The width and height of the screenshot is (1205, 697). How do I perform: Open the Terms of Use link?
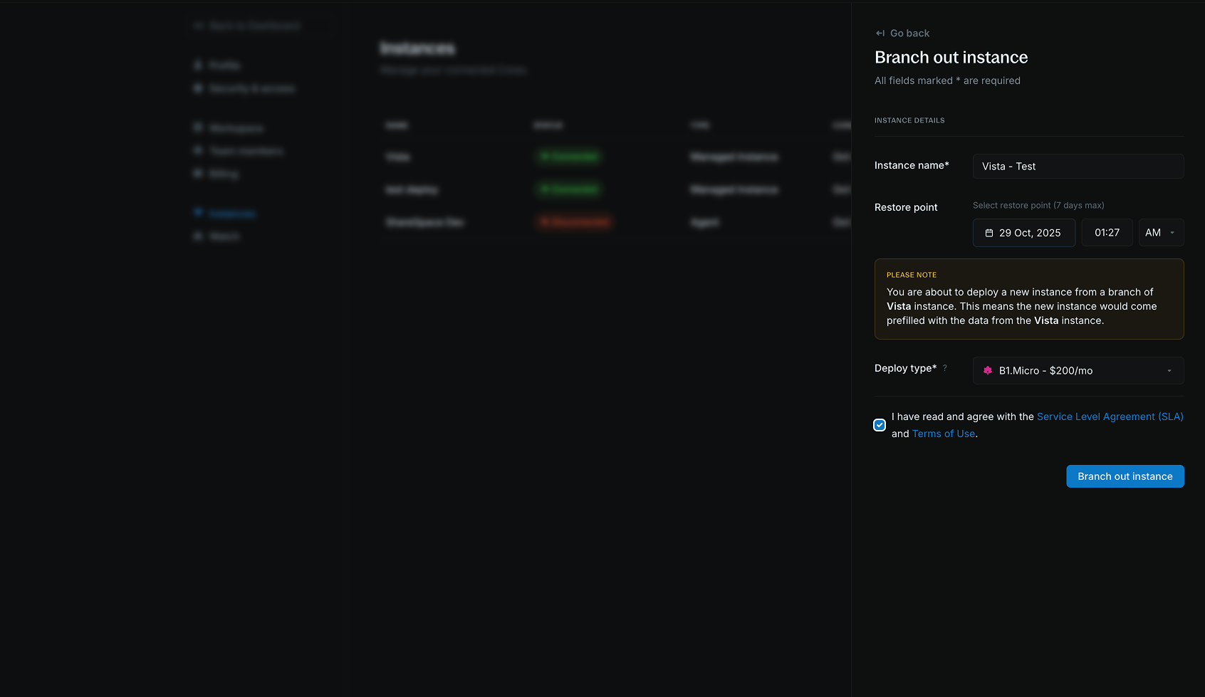click(x=944, y=433)
